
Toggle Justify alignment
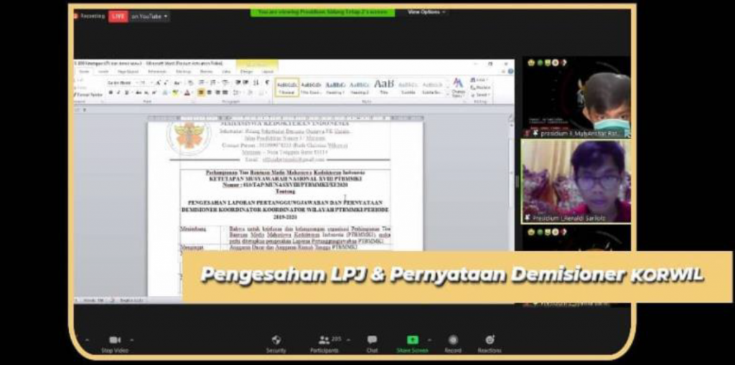pyautogui.click(x=225, y=93)
